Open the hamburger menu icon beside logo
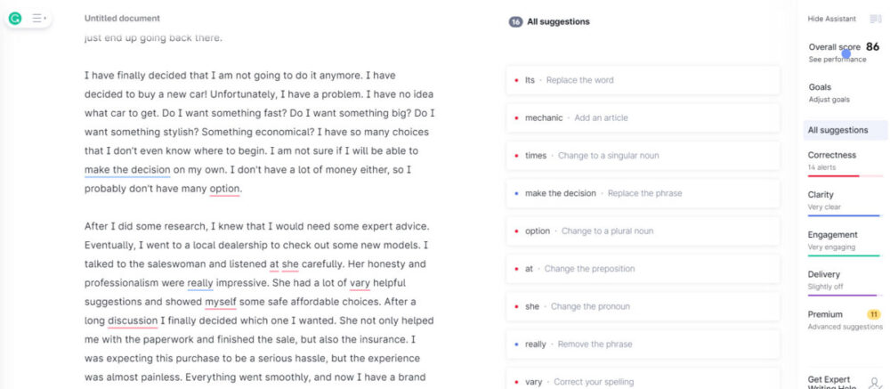 tap(39, 19)
